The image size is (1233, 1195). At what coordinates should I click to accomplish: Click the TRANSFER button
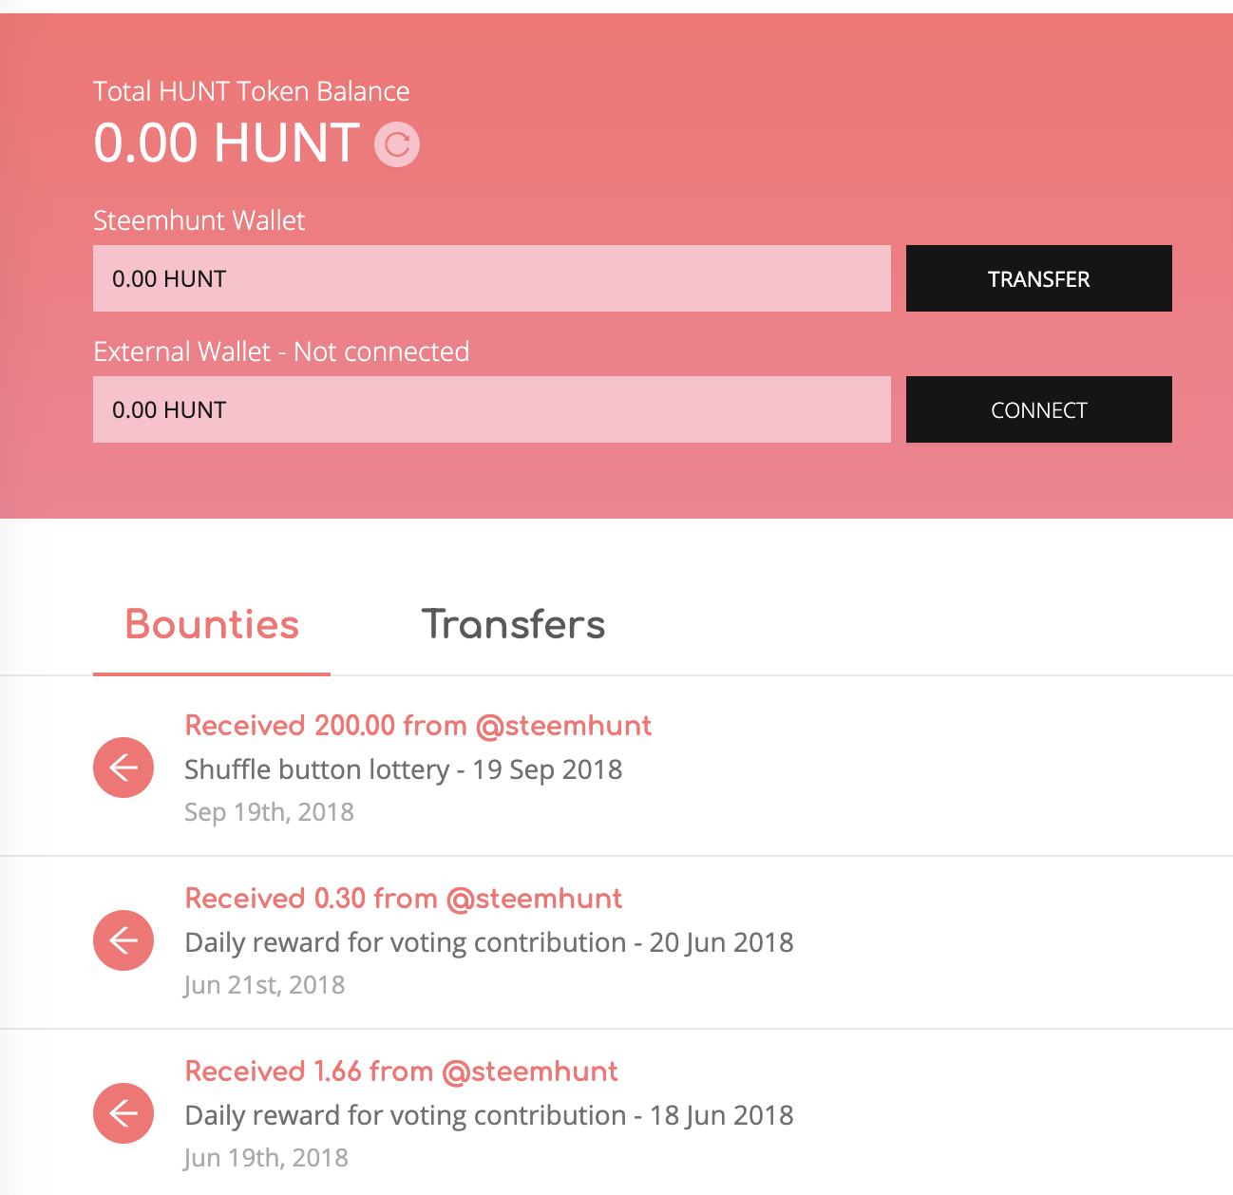[1039, 278]
